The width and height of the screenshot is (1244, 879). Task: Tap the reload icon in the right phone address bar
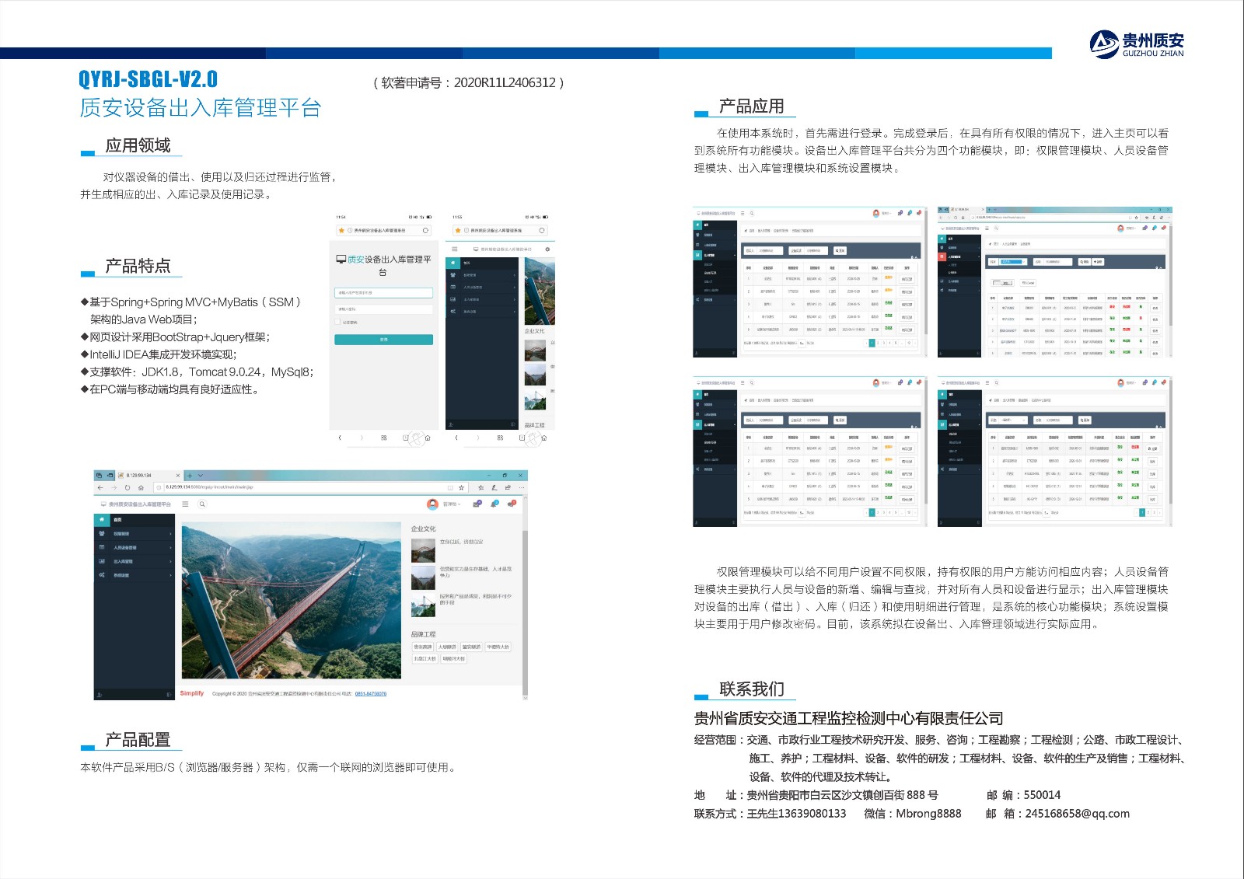[542, 231]
